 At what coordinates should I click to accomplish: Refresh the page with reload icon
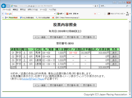coord(97,6)
